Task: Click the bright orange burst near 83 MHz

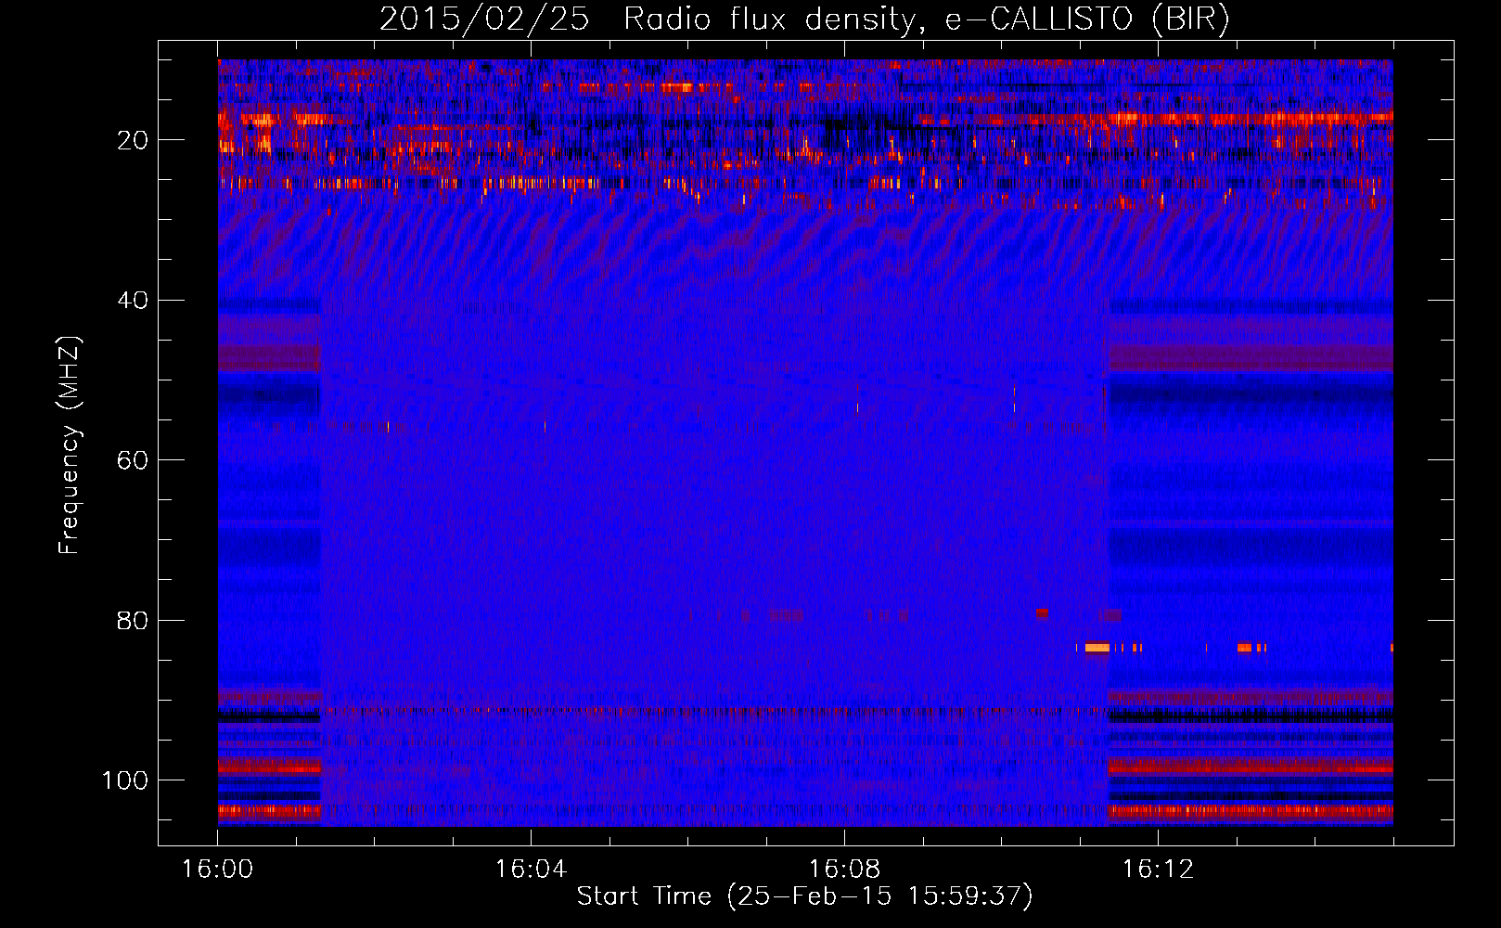Action: [1097, 647]
